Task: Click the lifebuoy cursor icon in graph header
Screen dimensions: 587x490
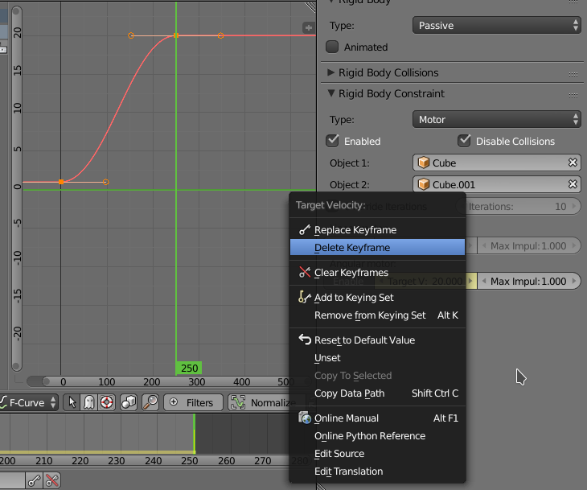Action: (x=107, y=403)
